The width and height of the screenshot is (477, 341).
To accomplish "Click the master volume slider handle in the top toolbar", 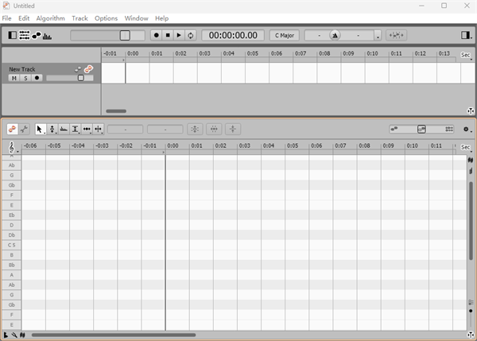I will pos(125,35).
